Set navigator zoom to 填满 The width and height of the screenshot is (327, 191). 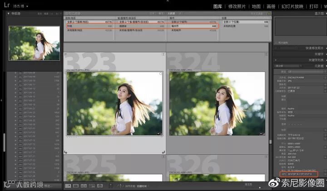point(46,14)
